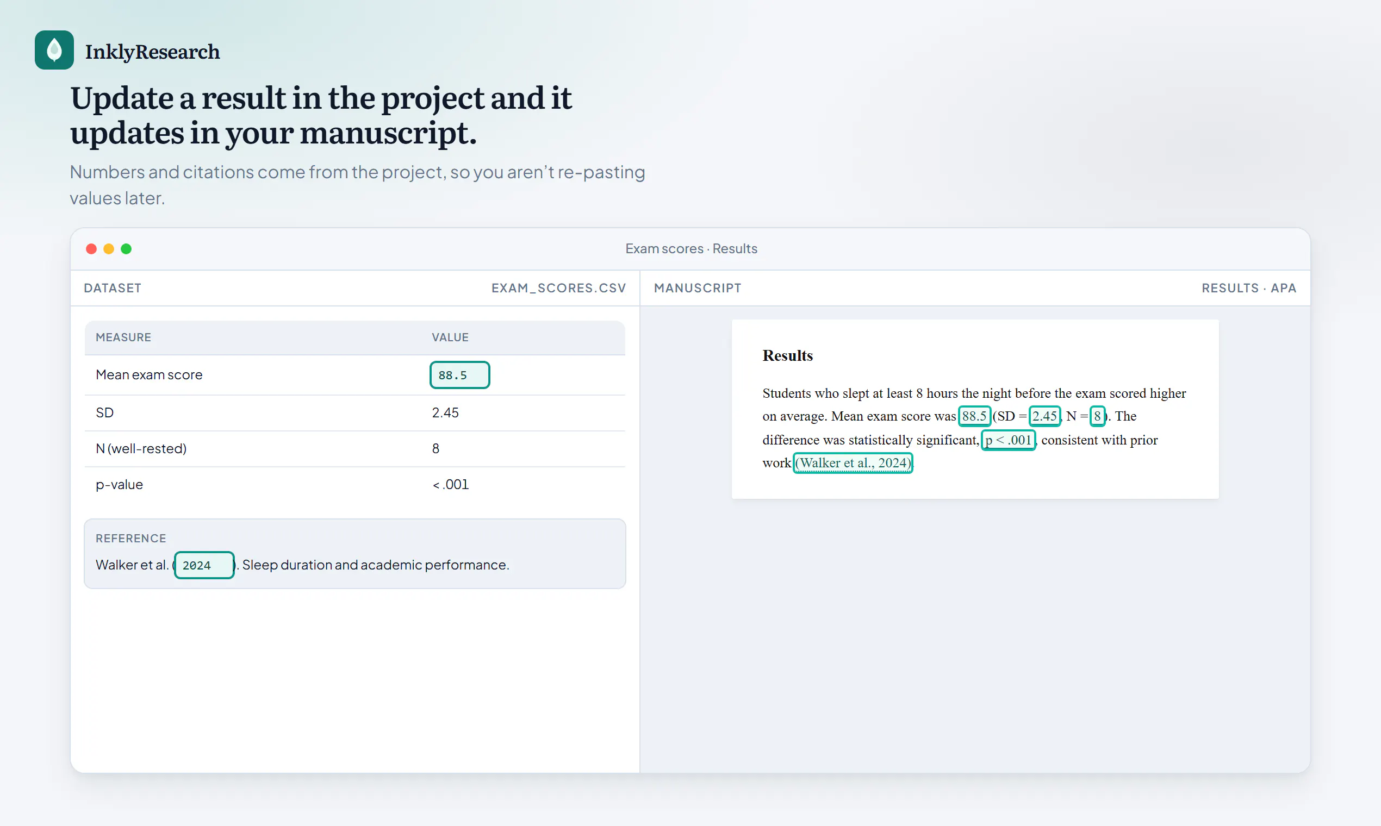Select the p-value cell '< .001' in table
The width and height of the screenshot is (1381, 826).
click(x=451, y=484)
